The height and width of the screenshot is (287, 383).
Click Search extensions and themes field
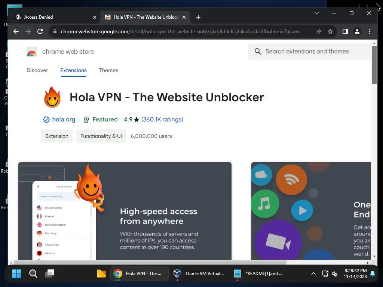click(309, 52)
